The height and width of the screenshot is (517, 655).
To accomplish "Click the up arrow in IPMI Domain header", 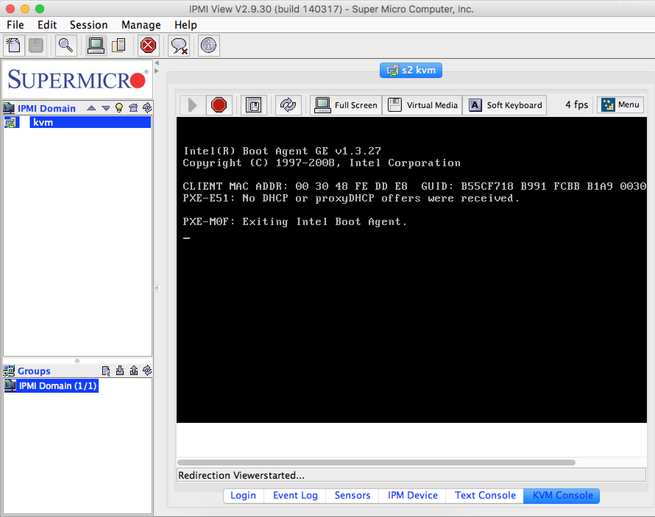I will tap(92, 108).
